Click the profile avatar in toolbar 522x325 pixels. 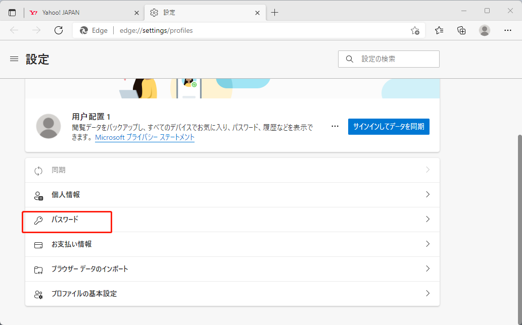tap(485, 30)
